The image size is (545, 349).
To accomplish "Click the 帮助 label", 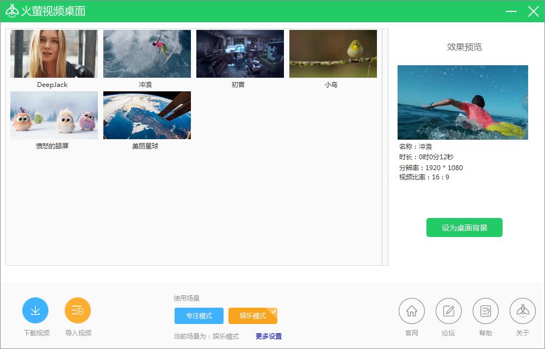I will pos(486,333).
